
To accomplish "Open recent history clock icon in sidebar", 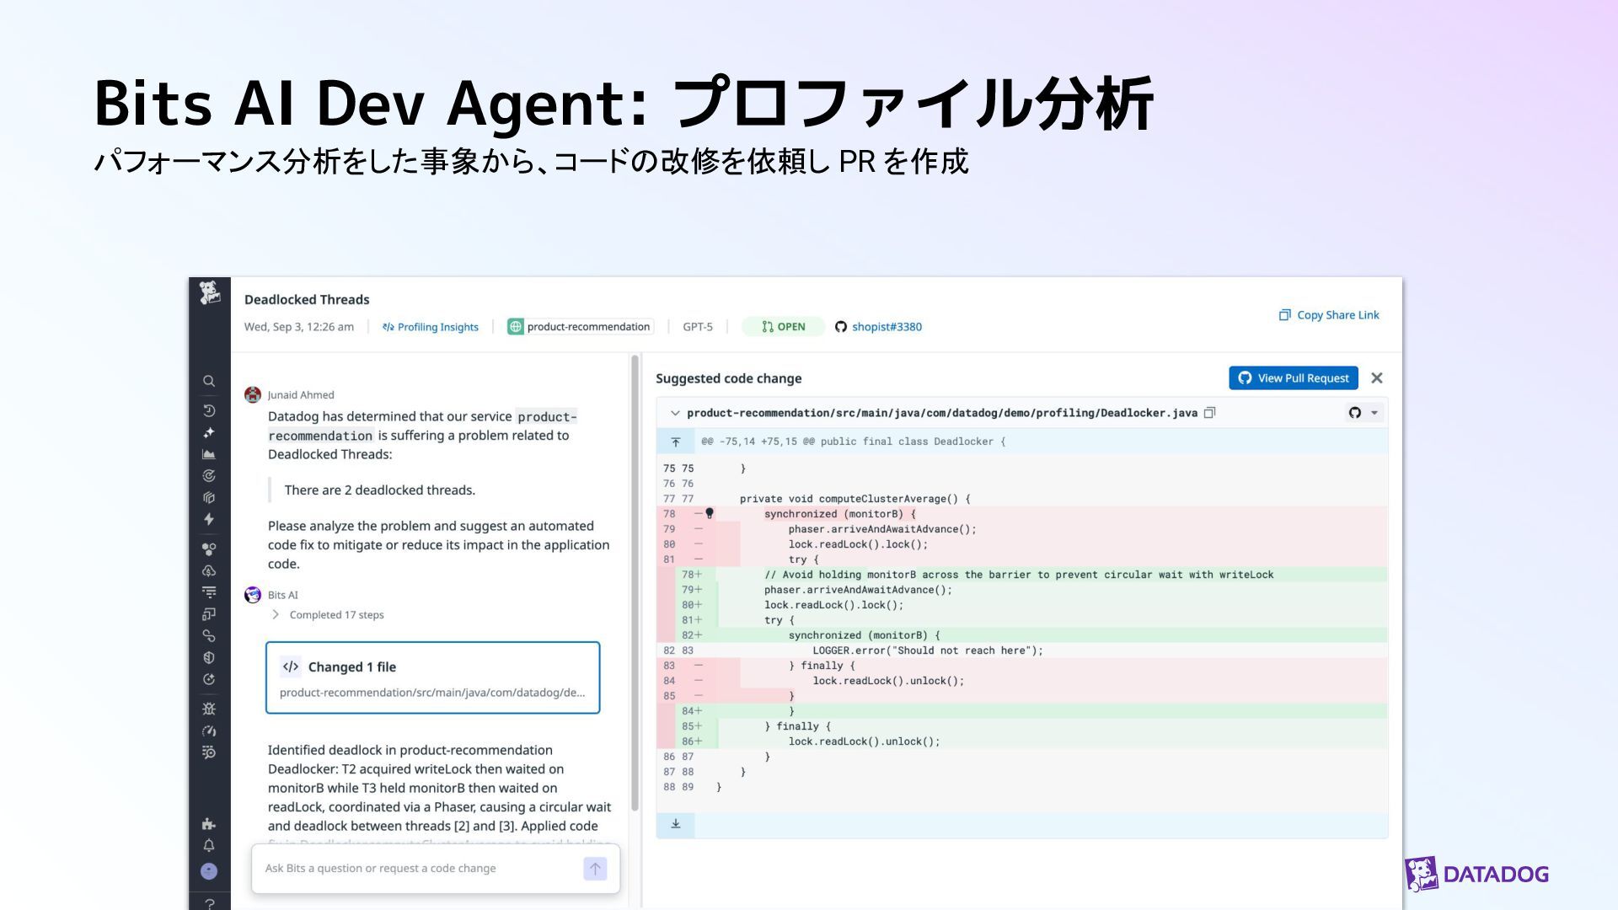I will [x=209, y=410].
